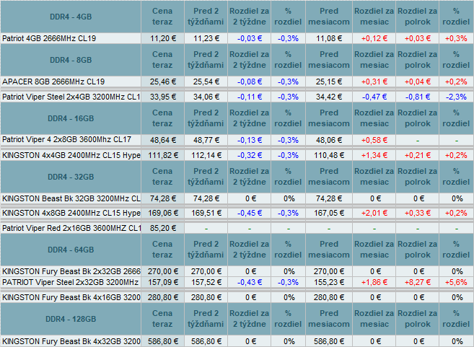Click the -0,81 € half-year difference
This screenshot has width=474, height=347.
coord(418,97)
